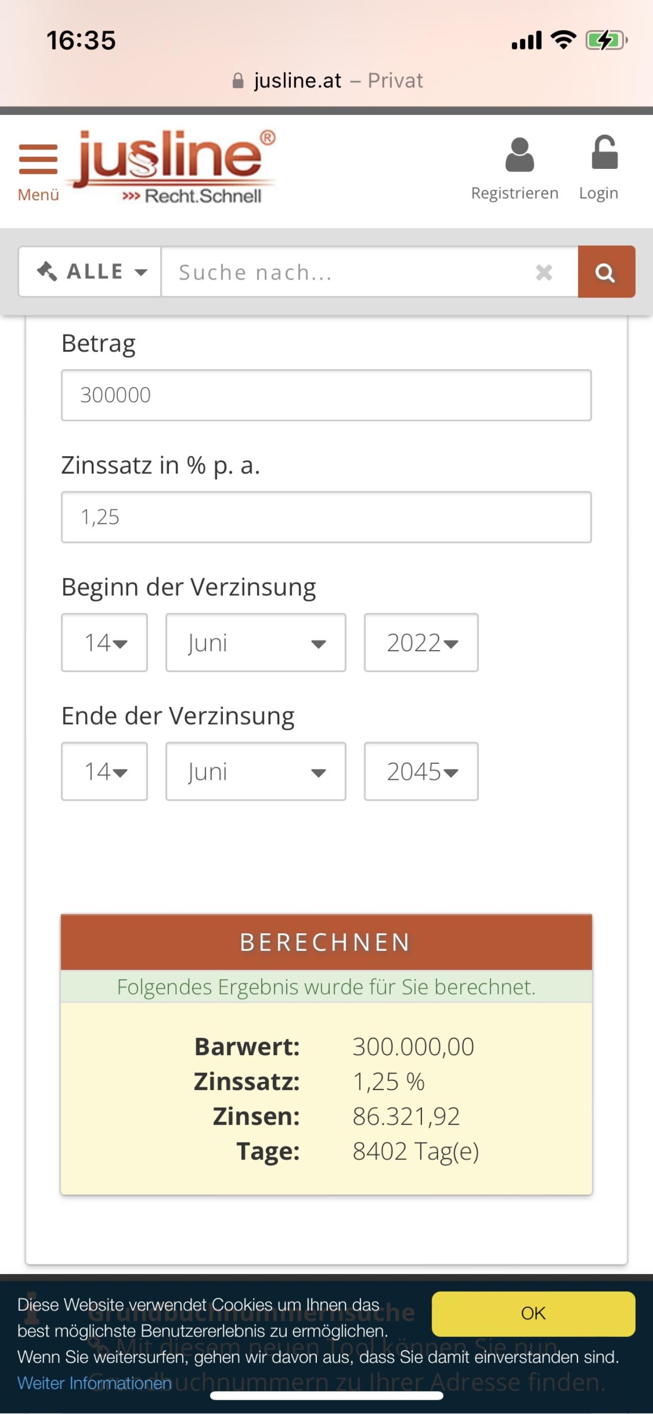Click the BERECHNEN button

click(326, 942)
